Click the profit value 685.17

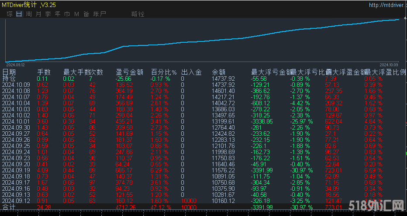click(x=124, y=170)
